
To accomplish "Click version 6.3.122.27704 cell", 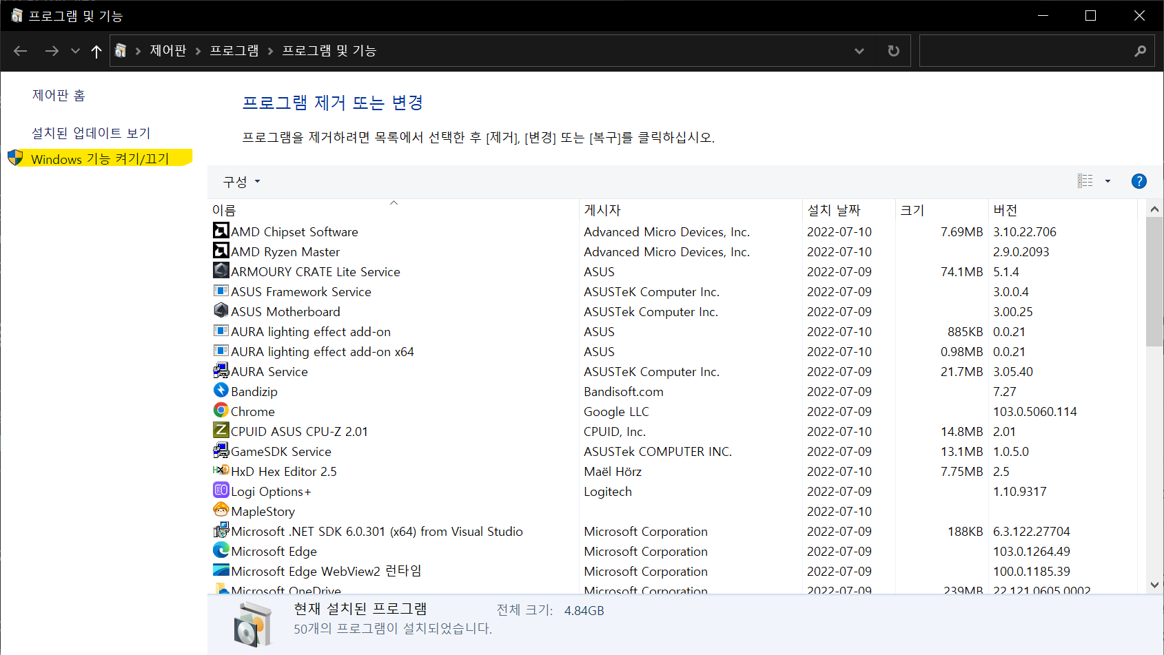I will [1031, 532].
